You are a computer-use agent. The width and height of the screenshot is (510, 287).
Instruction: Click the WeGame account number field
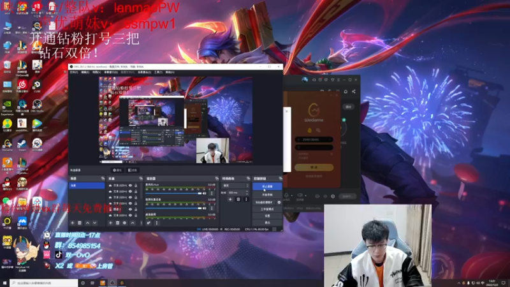(x=314, y=140)
